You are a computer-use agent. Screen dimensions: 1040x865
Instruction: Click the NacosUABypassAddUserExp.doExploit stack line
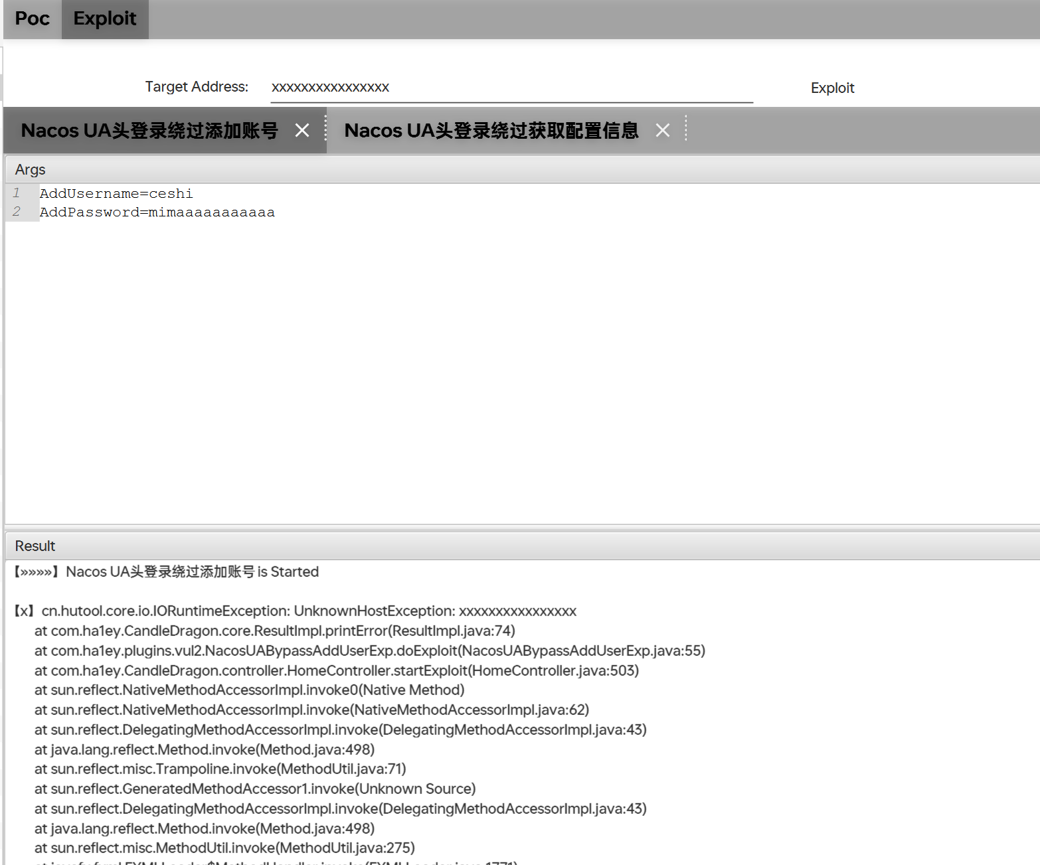pos(370,651)
